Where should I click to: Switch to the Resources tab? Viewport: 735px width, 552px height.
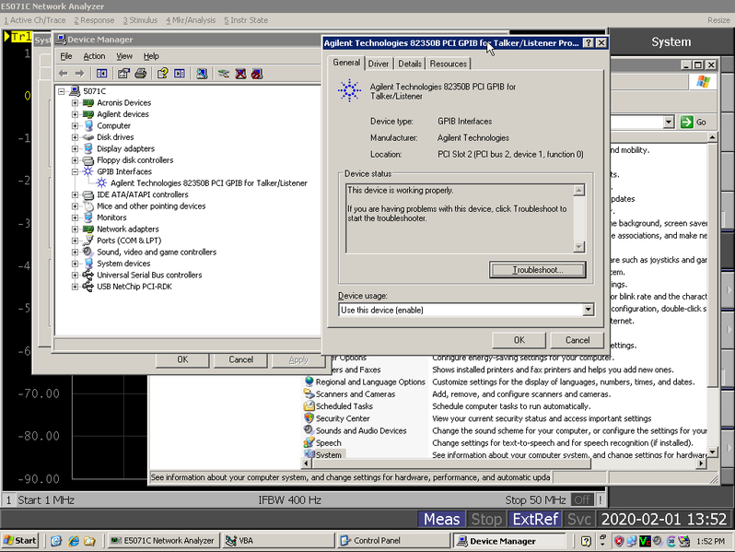point(449,64)
